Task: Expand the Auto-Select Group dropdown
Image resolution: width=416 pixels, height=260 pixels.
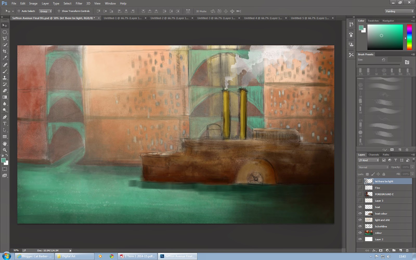Action: pyautogui.click(x=45, y=11)
